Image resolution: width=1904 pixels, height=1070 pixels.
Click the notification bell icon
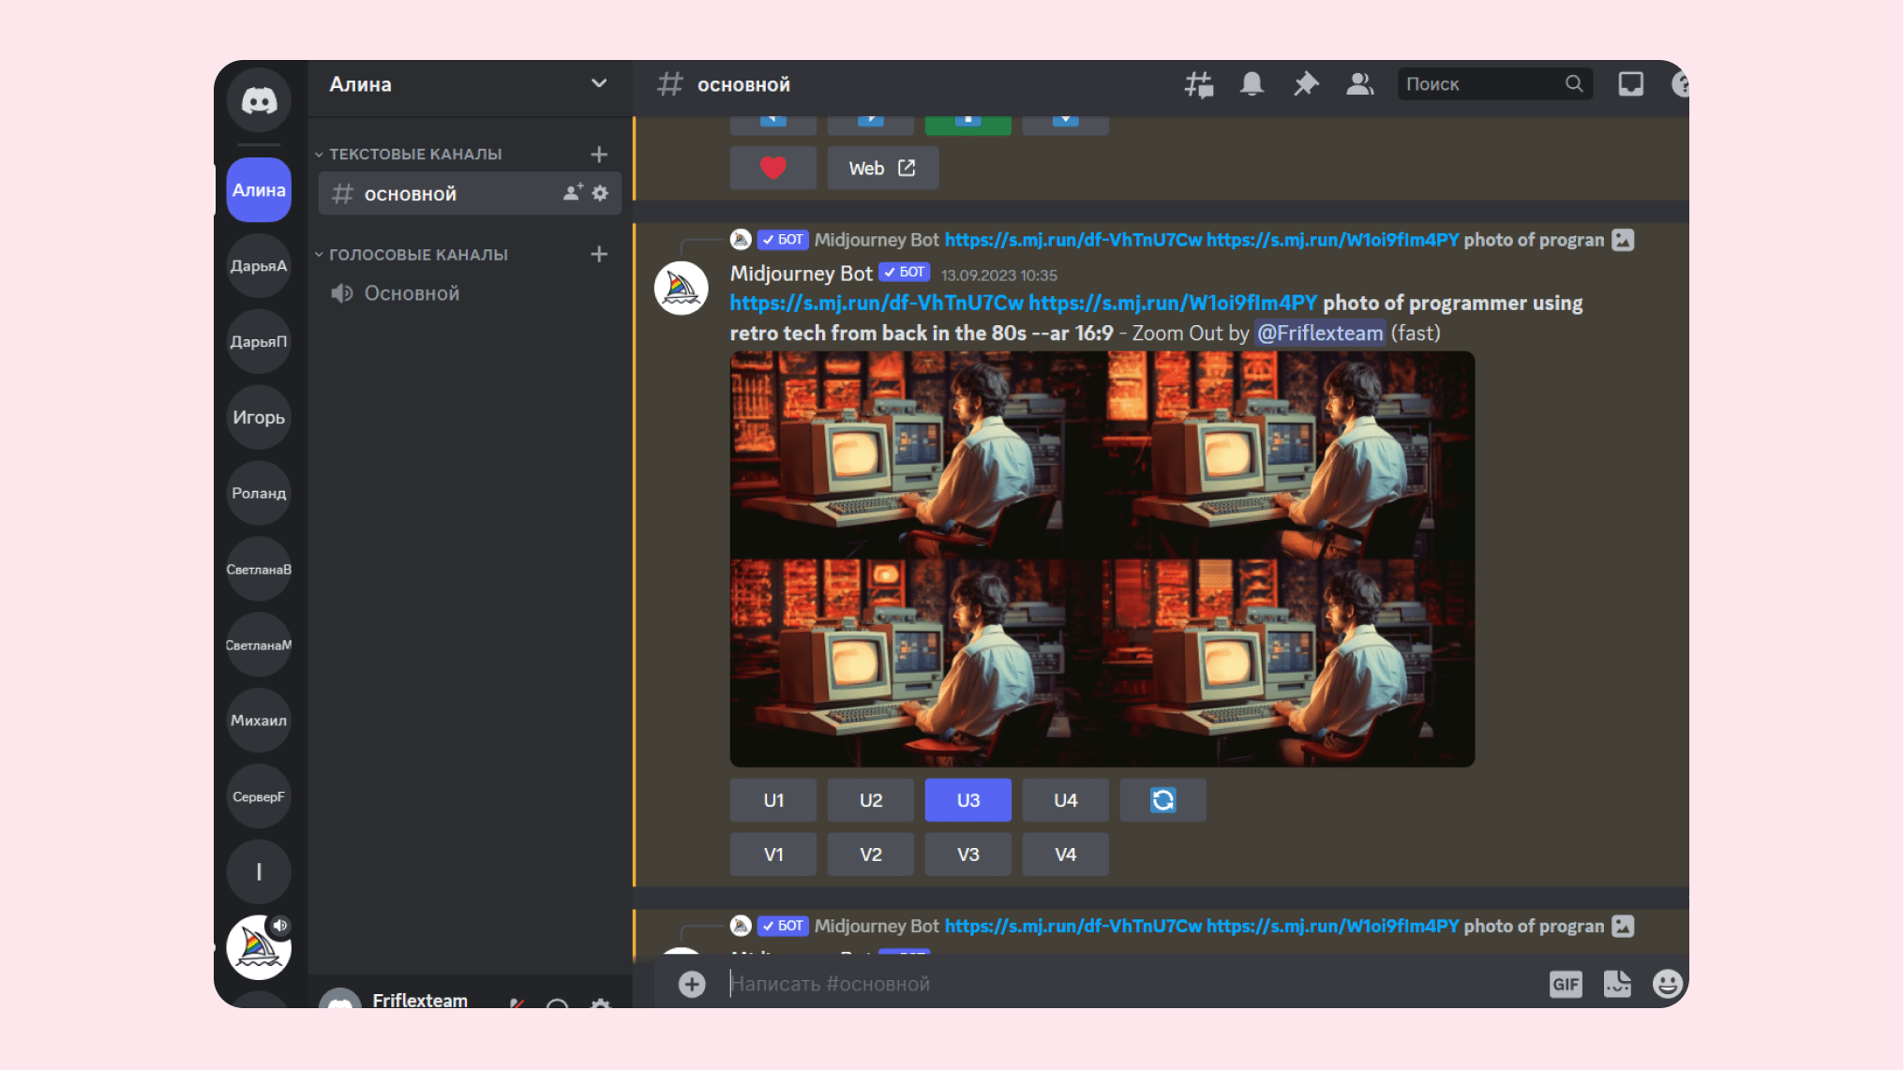pyautogui.click(x=1252, y=84)
